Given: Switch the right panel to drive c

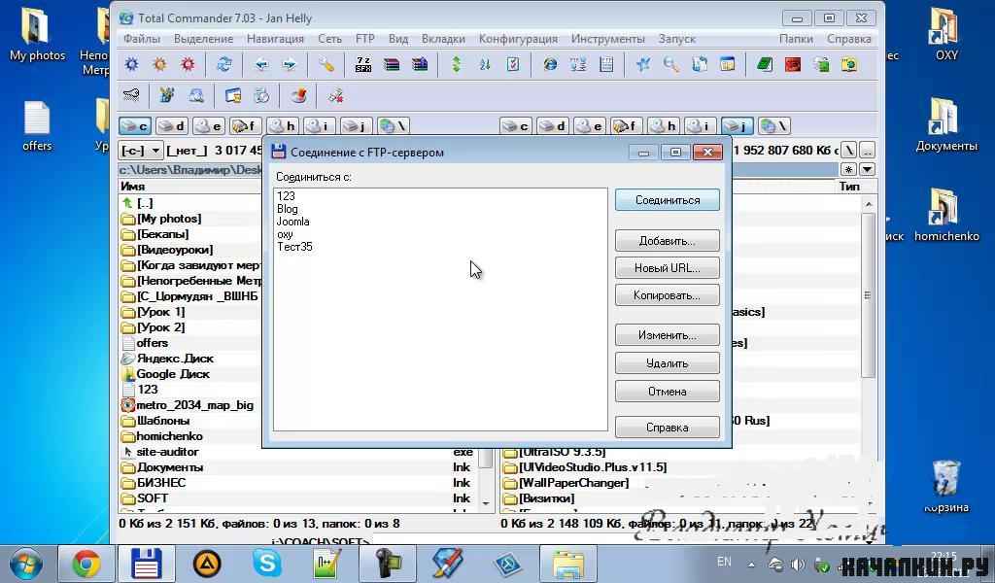Looking at the screenshot, I should click(x=515, y=126).
